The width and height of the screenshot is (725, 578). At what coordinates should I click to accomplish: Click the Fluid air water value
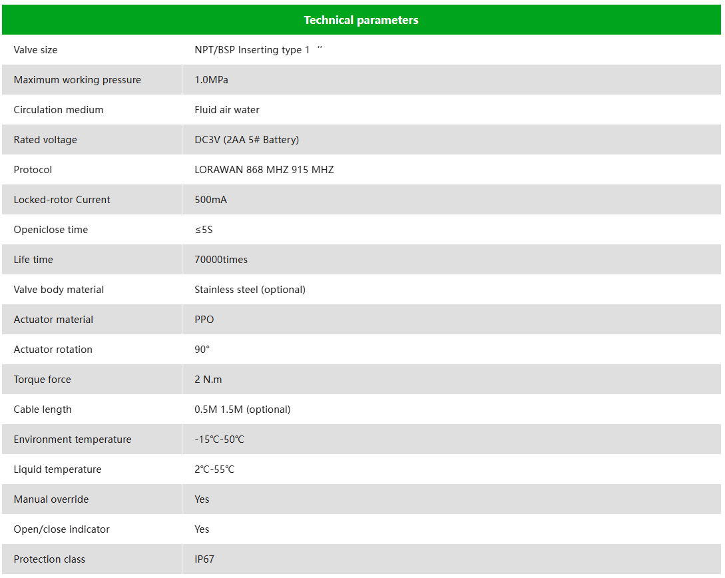point(227,110)
